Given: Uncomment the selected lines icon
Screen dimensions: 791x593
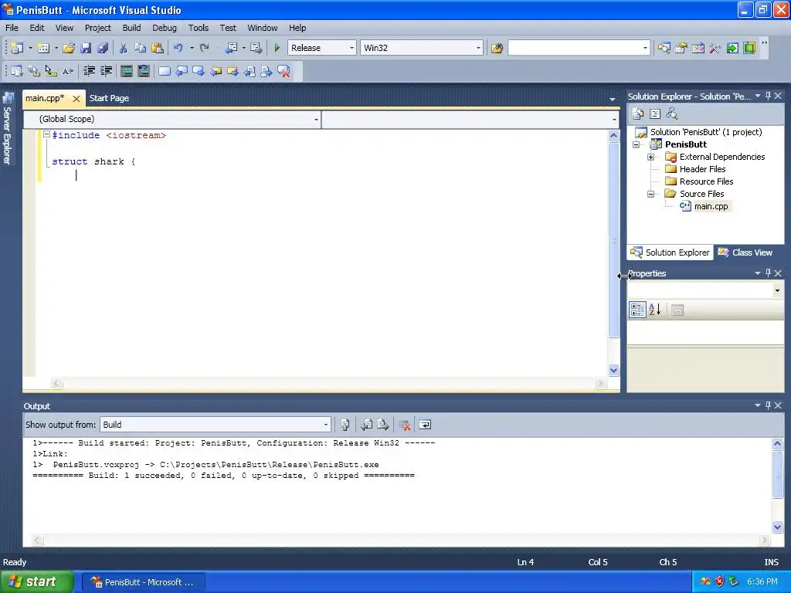Looking at the screenshot, I should click(x=144, y=71).
